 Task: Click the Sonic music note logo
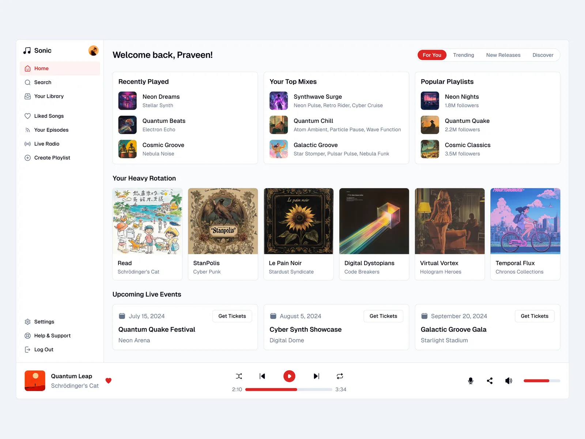27,50
